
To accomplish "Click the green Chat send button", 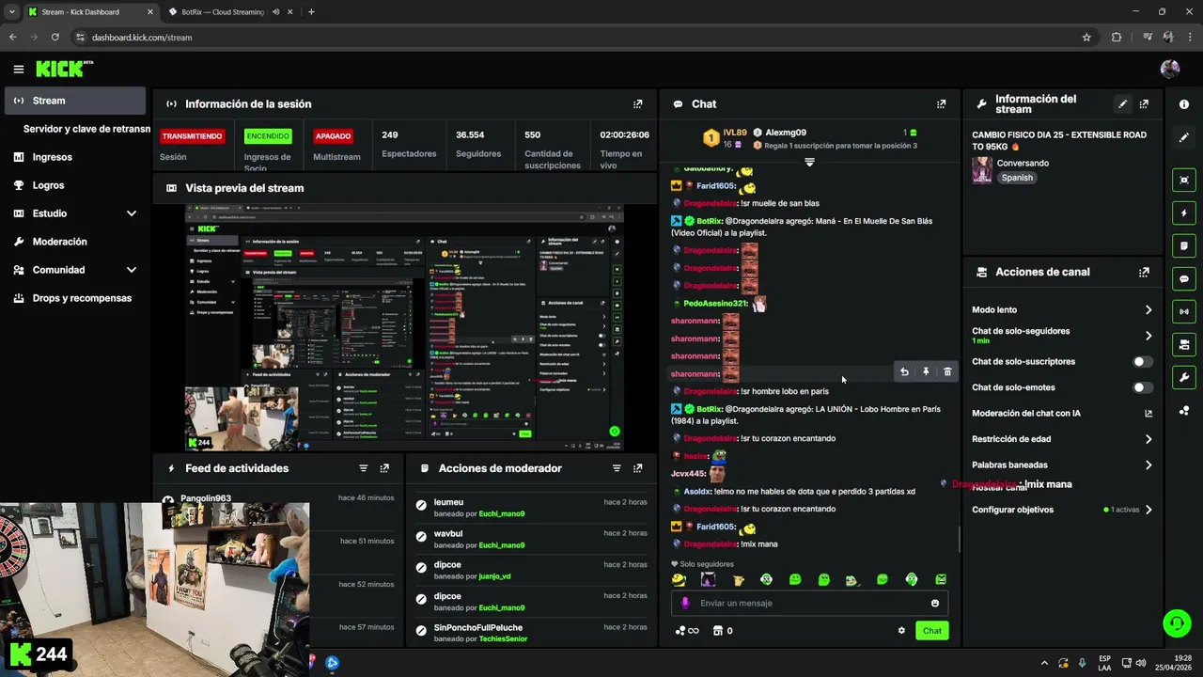I will 931,631.
